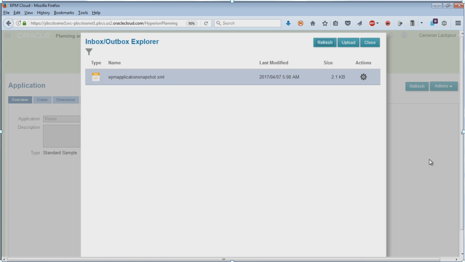The image size is (465, 262).
Task: Open the dropdown arrow next to the clipboard icon
Action: click(x=421, y=23)
